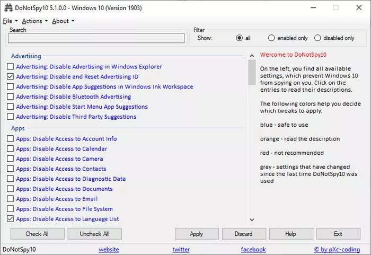371x255 pixels.
Task: Open the facebook link
Action: click(253, 249)
